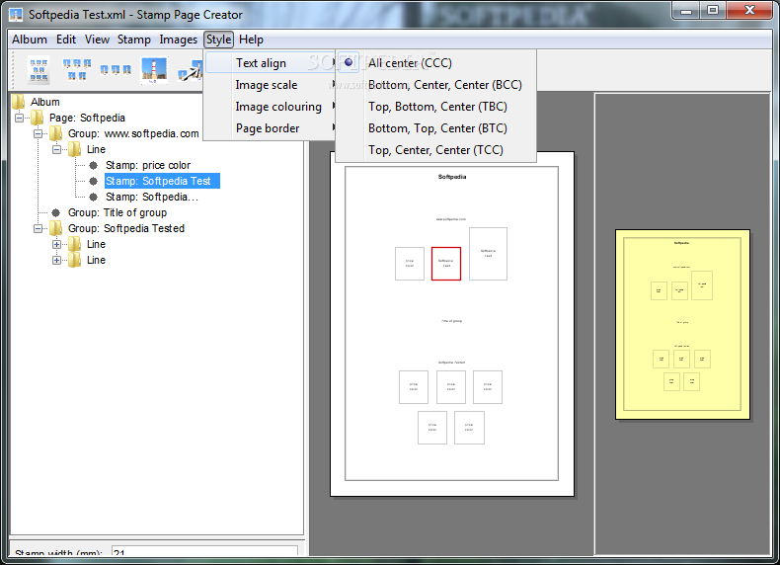Click the new page toolbar icon
The height and width of the screenshot is (565, 780).
tap(39, 70)
